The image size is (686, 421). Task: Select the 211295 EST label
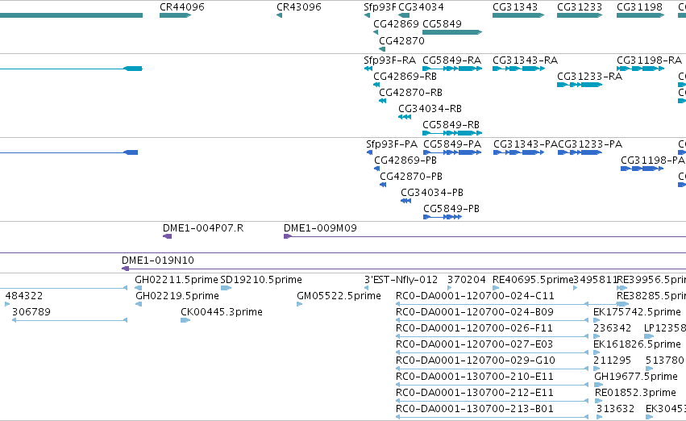tap(612, 361)
